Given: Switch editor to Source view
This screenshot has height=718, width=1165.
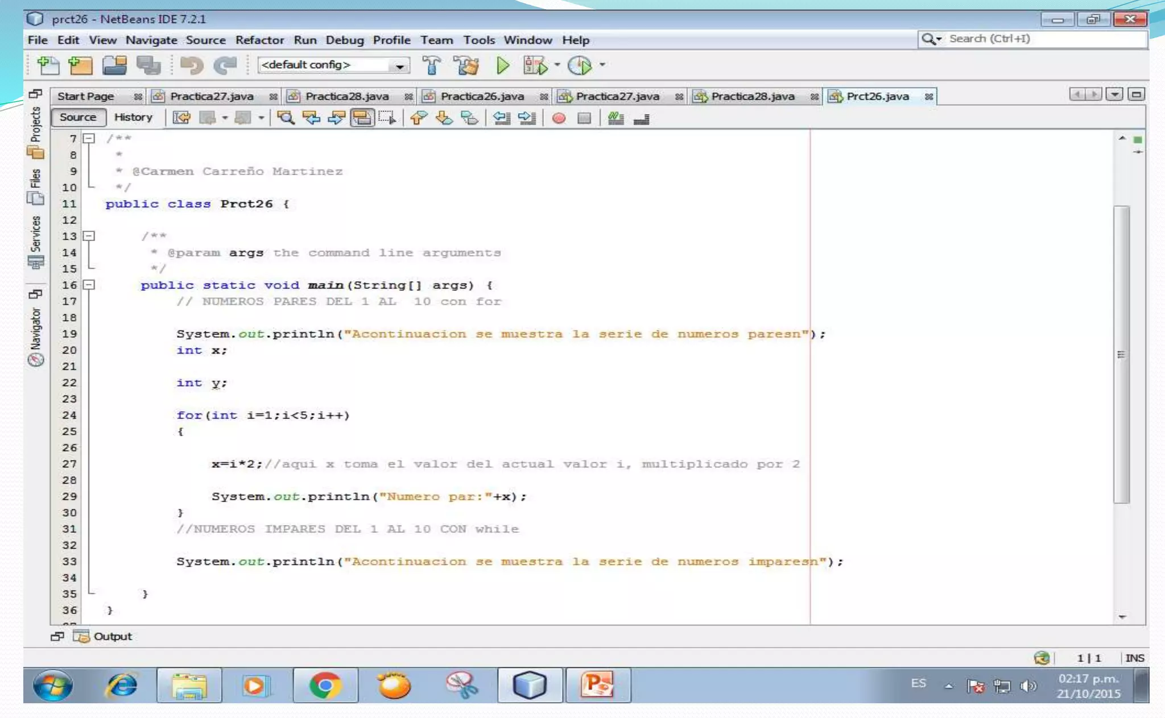Looking at the screenshot, I should (78, 117).
